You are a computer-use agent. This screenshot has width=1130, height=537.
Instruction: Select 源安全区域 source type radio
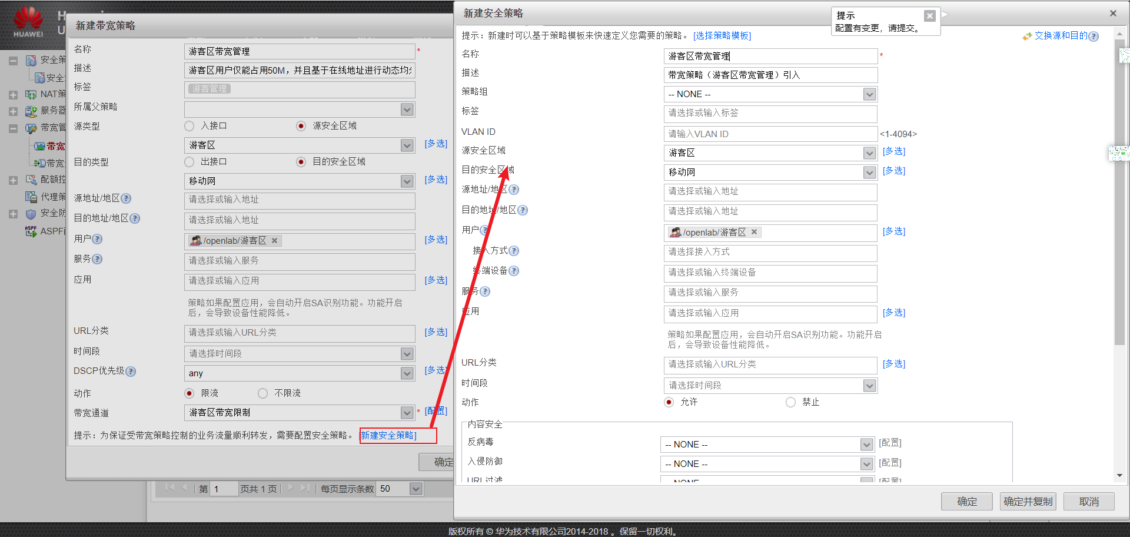coord(301,126)
